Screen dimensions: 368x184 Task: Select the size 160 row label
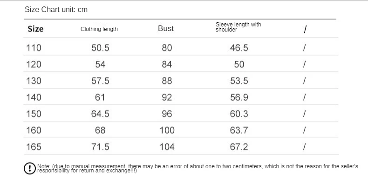(x=34, y=130)
